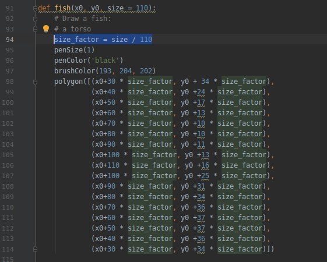
Task: Collapse the fish function fold marker at line 91
Action: coord(35,8)
